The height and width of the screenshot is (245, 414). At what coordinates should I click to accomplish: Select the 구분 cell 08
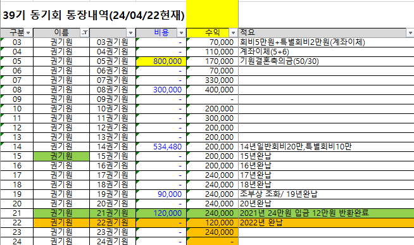coord(16,90)
